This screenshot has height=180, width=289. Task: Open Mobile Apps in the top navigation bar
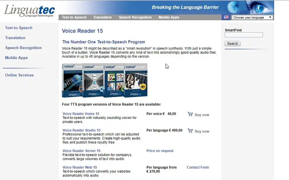(x=169, y=17)
